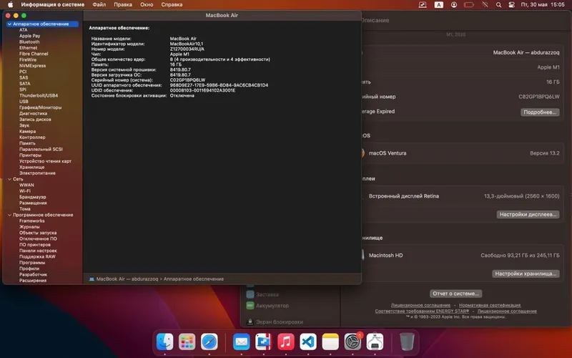Select Frameworks under software section

tap(31, 221)
